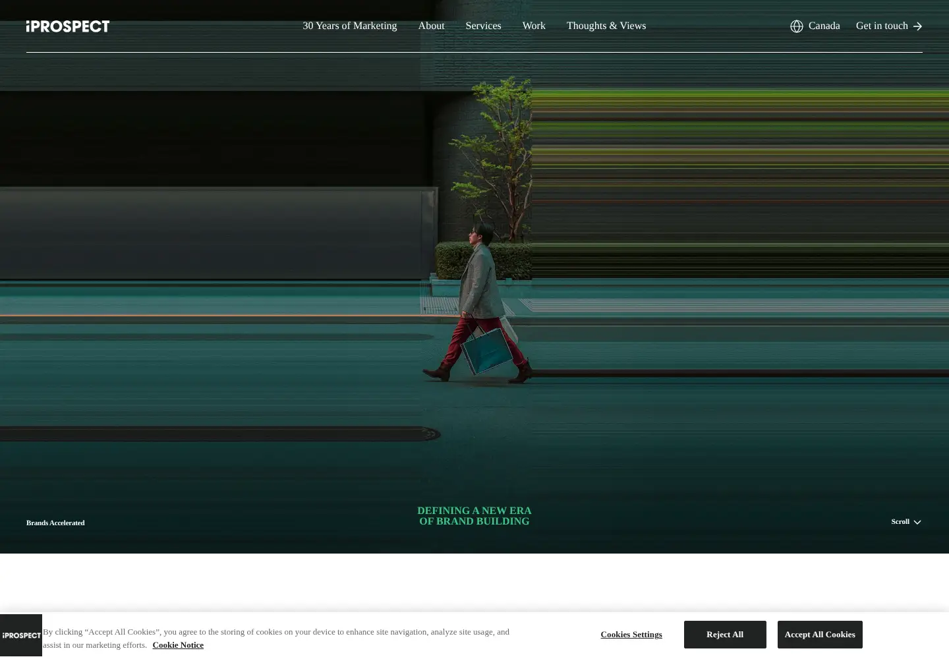Select the Canada region label
949x659 pixels.
pos(824,26)
